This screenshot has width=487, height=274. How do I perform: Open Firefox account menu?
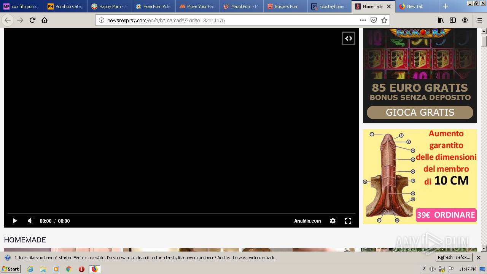pyautogui.click(x=465, y=20)
